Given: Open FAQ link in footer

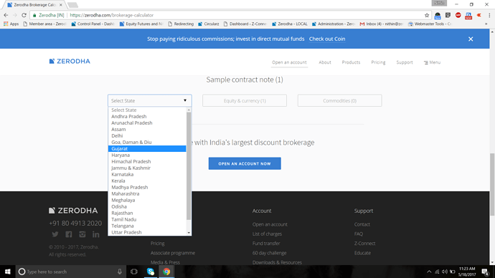Looking at the screenshot, I should 358,234.
